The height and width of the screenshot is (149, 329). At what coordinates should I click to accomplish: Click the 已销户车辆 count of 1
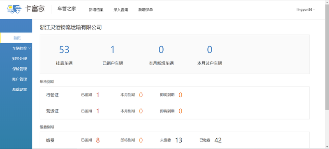113,50
